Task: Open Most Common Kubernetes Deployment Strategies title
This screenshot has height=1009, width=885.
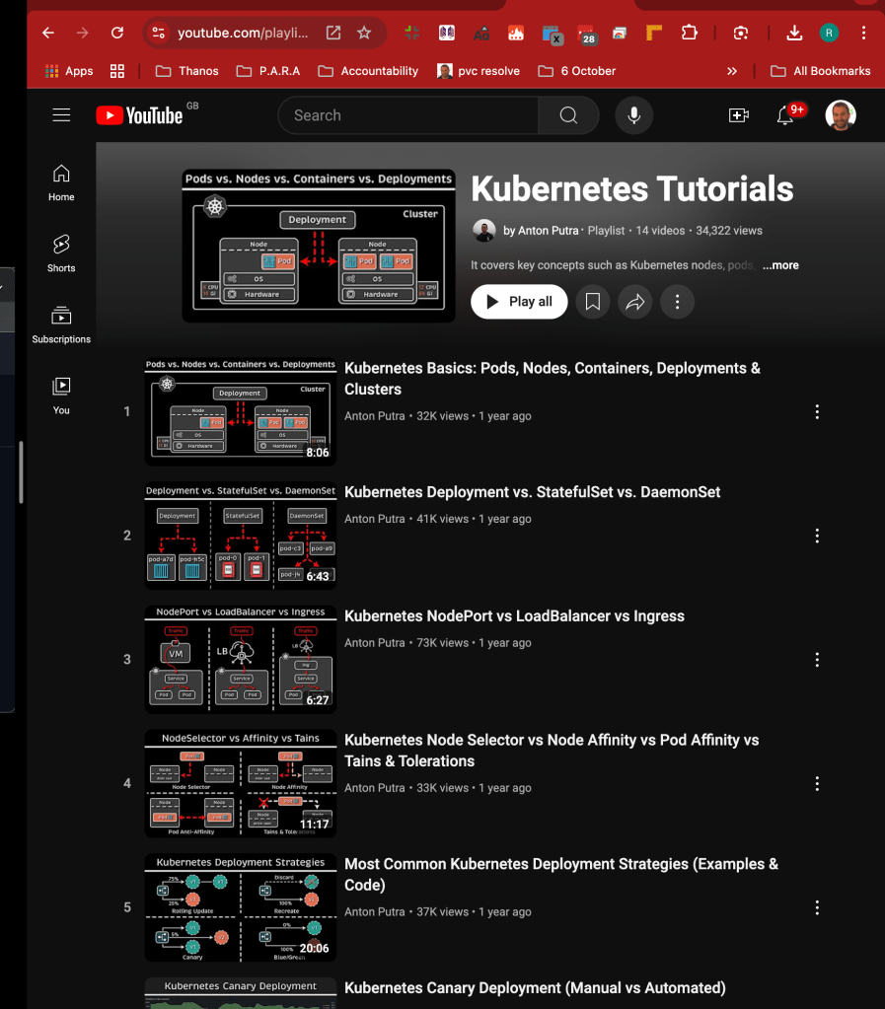Action: [561, 874]
